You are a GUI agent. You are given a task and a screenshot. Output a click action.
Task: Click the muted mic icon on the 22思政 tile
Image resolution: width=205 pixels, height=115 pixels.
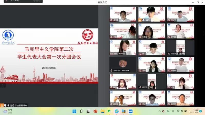(x=140, y=87)
